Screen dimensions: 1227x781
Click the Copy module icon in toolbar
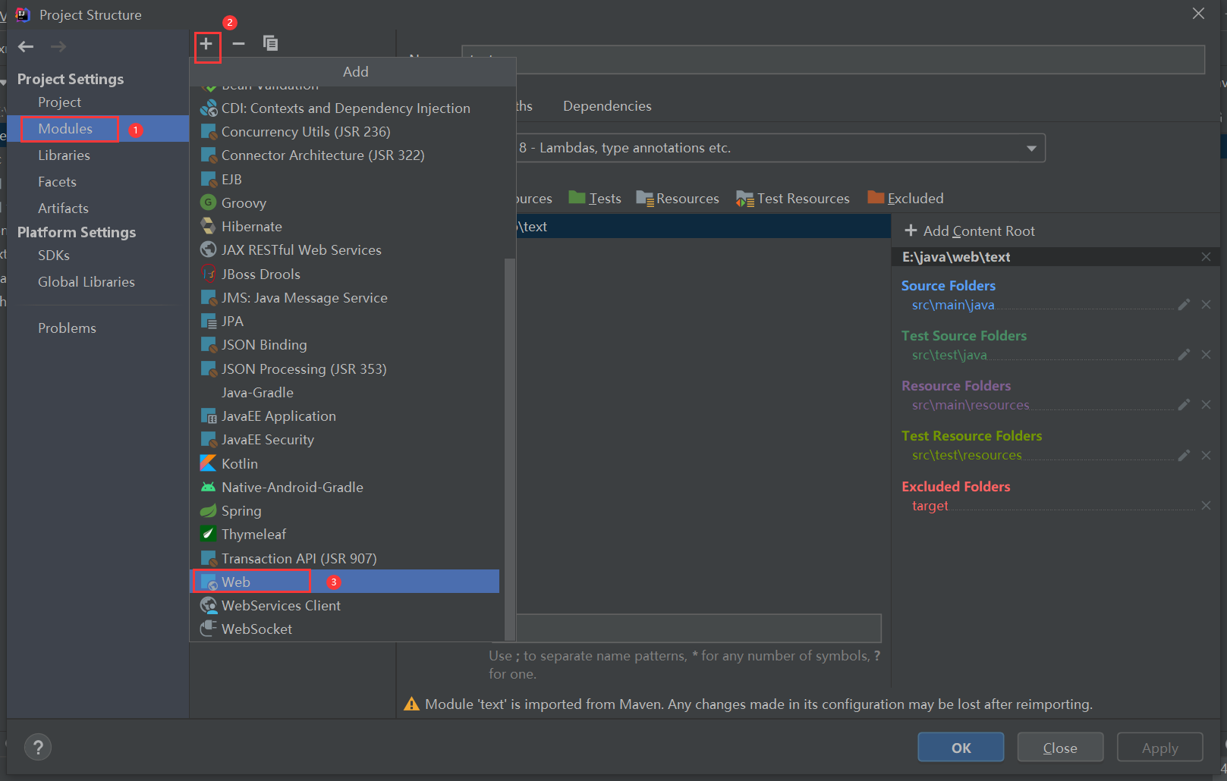pos(270,43)
